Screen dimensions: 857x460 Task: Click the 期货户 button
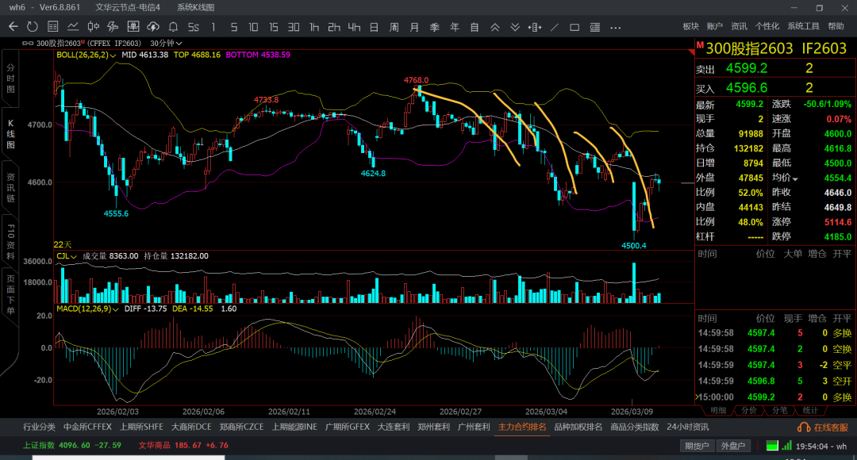pos(697,446)
